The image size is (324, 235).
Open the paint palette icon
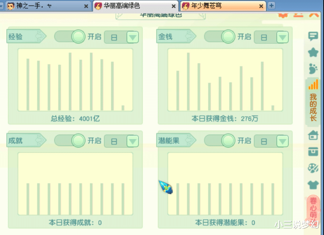[x=313, y=168]
